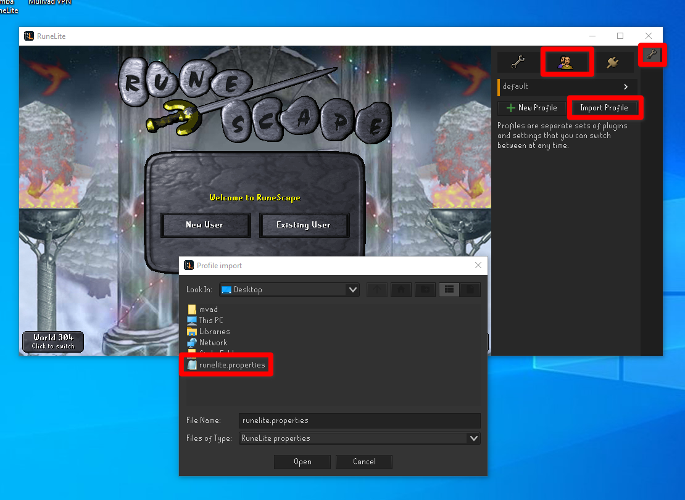Close the Profile import dialog
685x500 pixels.
[x=478, y=265]
